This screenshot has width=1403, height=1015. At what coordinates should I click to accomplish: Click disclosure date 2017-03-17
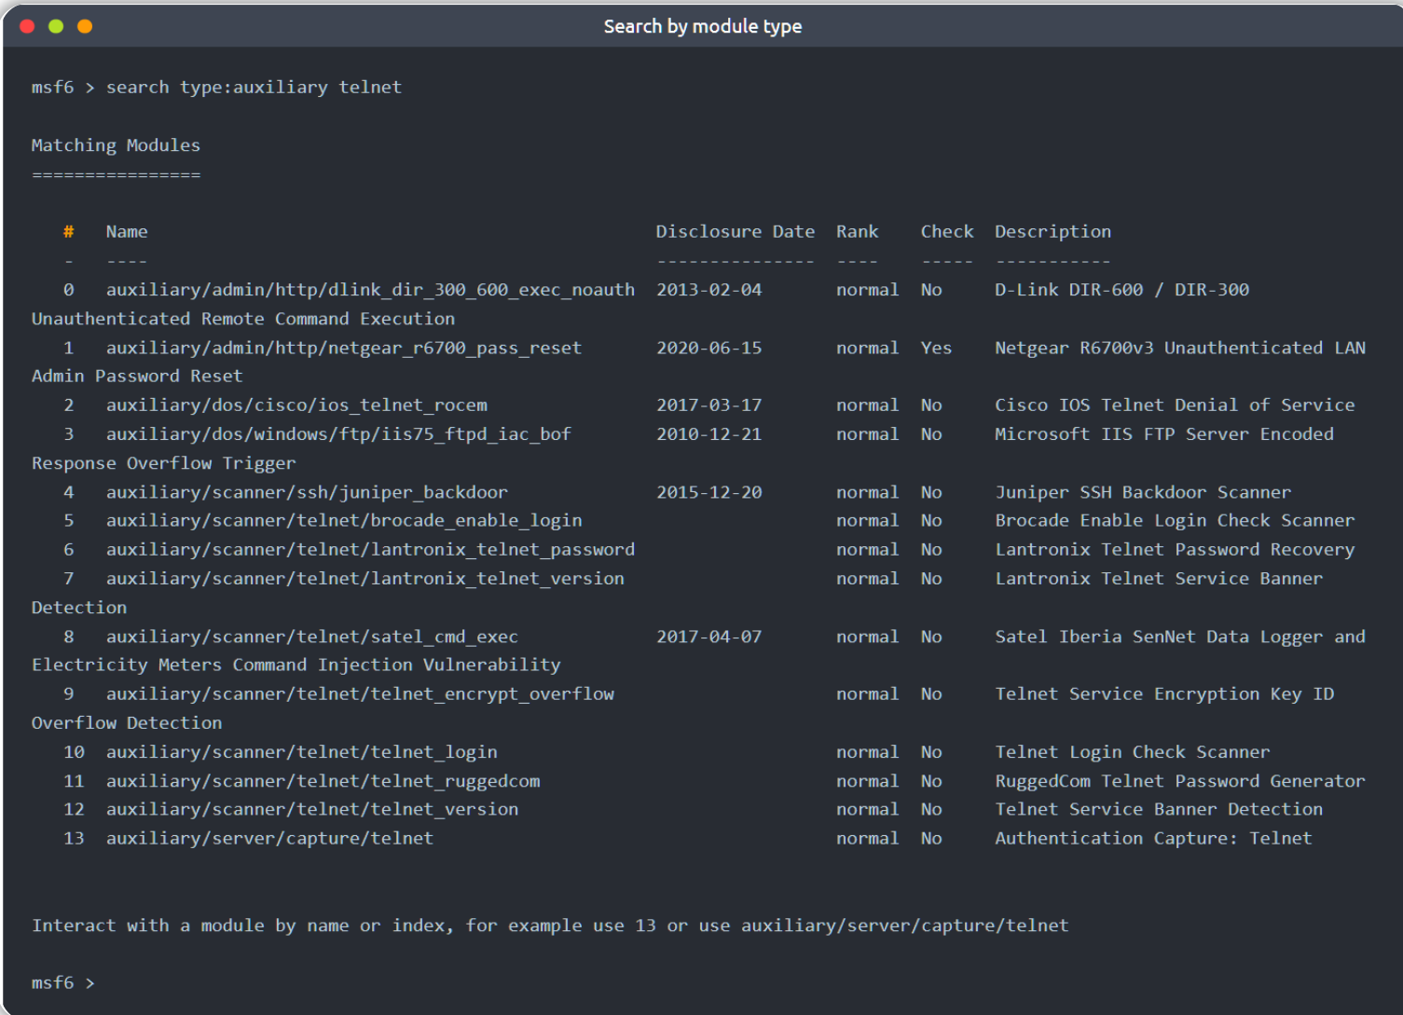708,405
